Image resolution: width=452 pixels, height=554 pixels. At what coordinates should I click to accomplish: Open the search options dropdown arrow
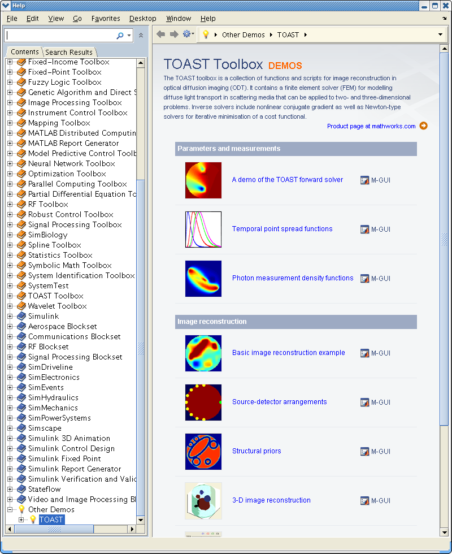pos(129,35)
